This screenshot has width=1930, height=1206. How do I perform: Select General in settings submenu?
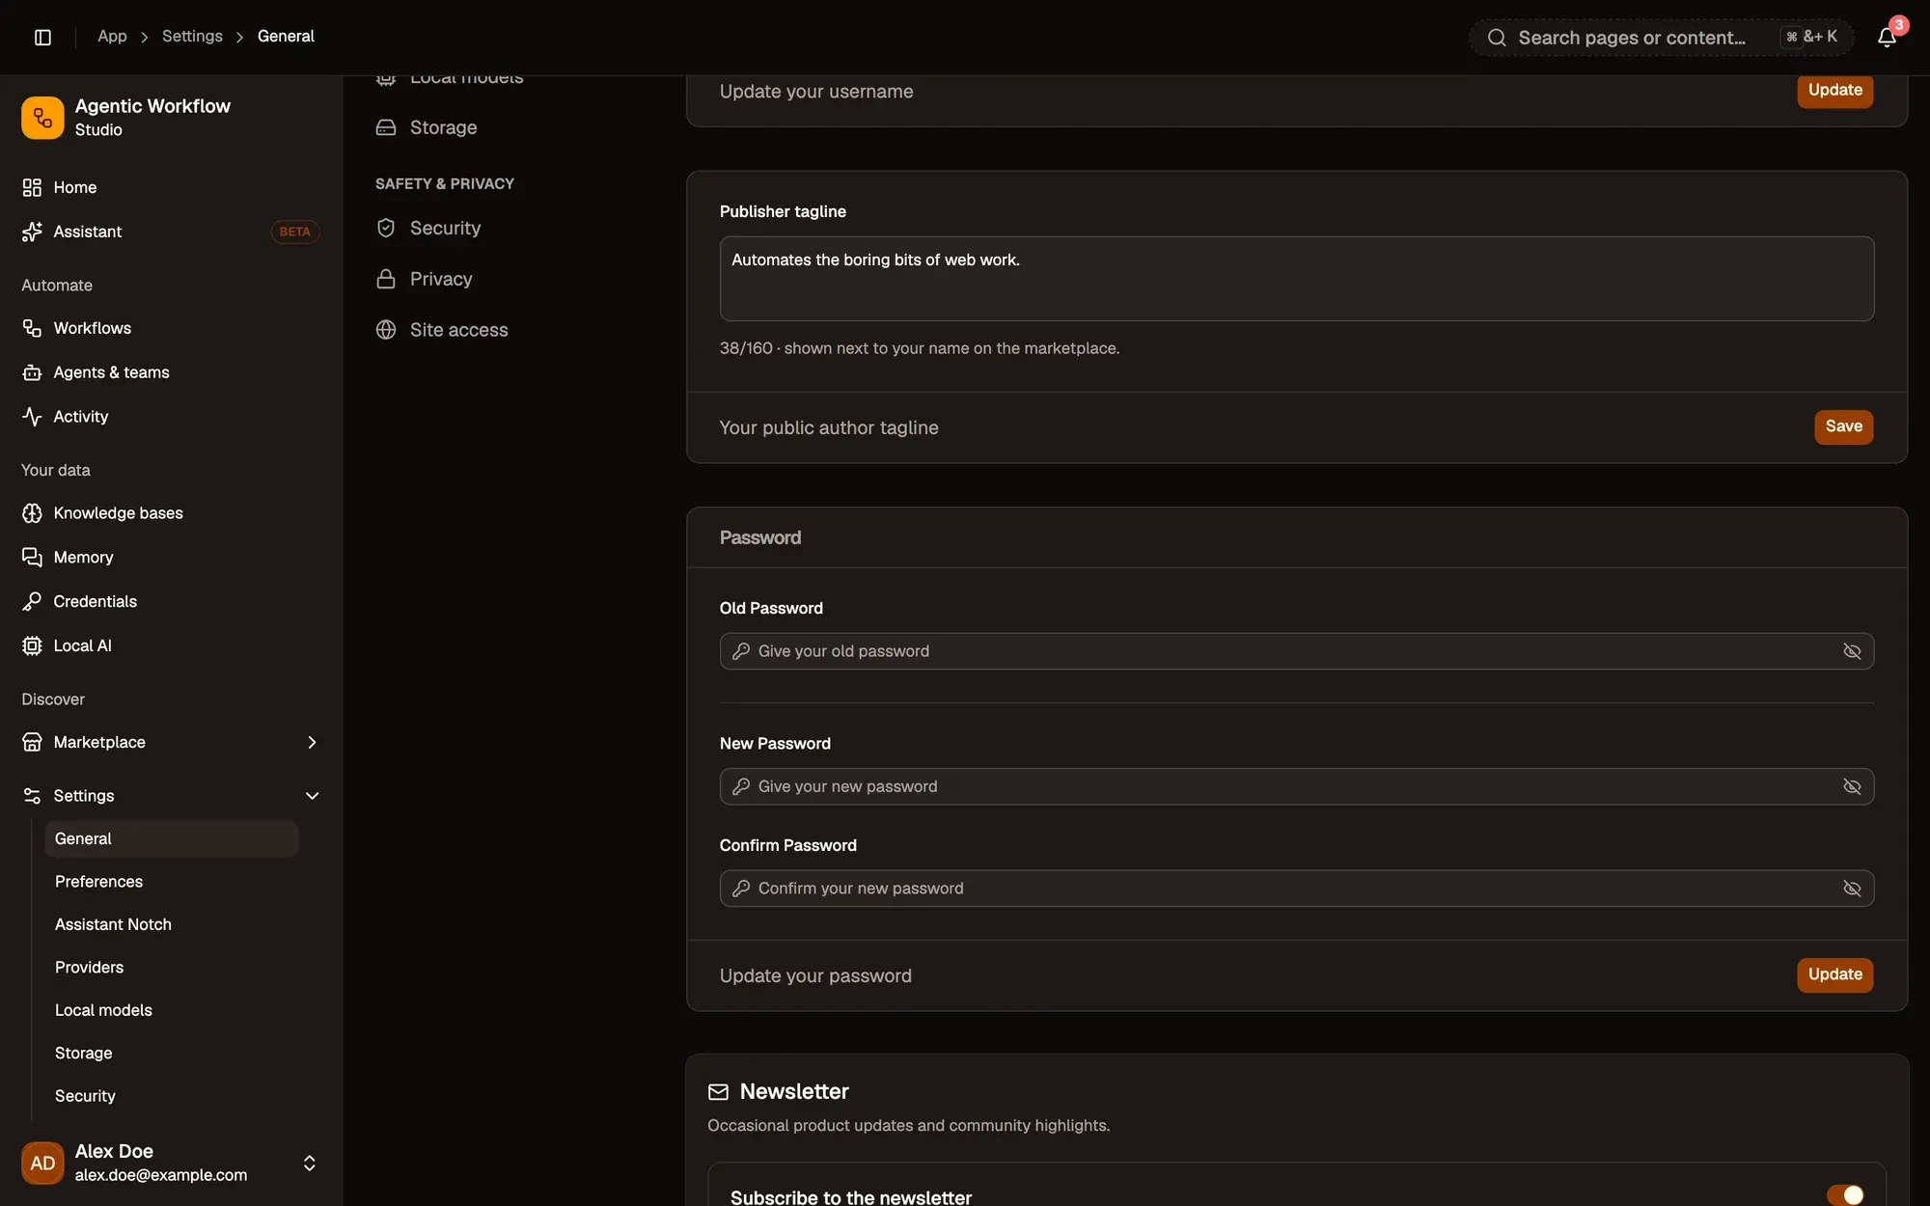pyautogui.click(x=172, y=838)
